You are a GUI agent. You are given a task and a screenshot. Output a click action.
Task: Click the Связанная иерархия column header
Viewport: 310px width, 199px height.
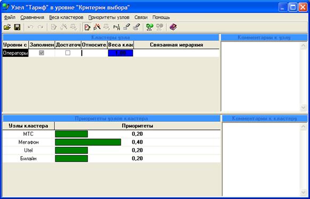(x=177, y=45)
